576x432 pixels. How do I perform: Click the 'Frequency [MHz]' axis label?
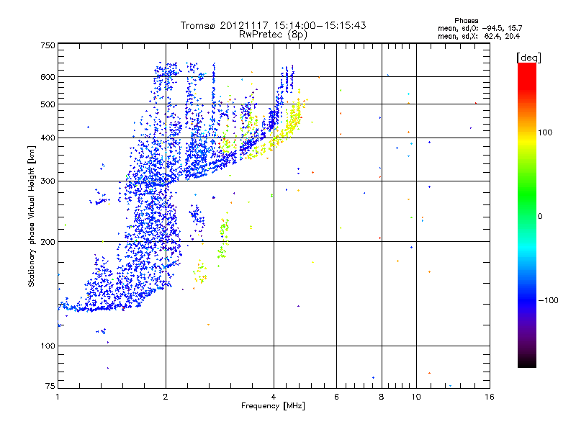click(x=273, y=406)
